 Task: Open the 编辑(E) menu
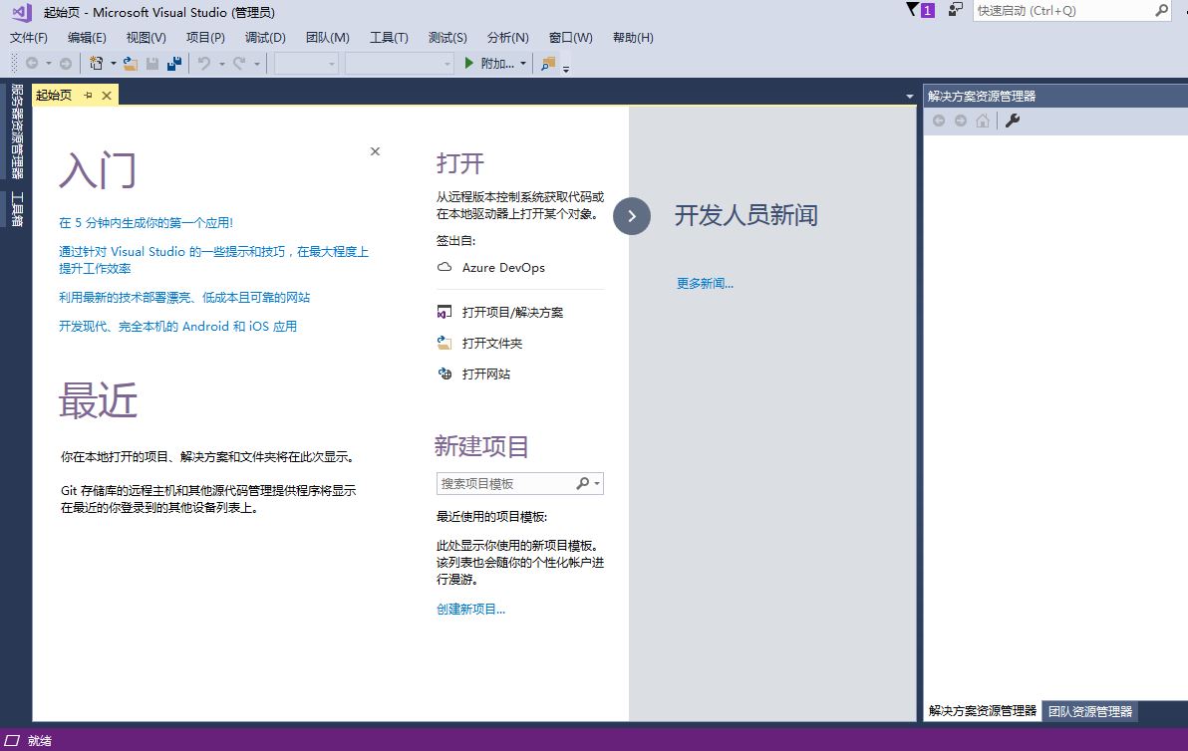87,38
